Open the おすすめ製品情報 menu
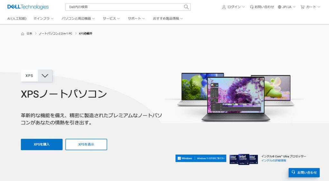This screenshot has width=329, height=181. (168, 19)
